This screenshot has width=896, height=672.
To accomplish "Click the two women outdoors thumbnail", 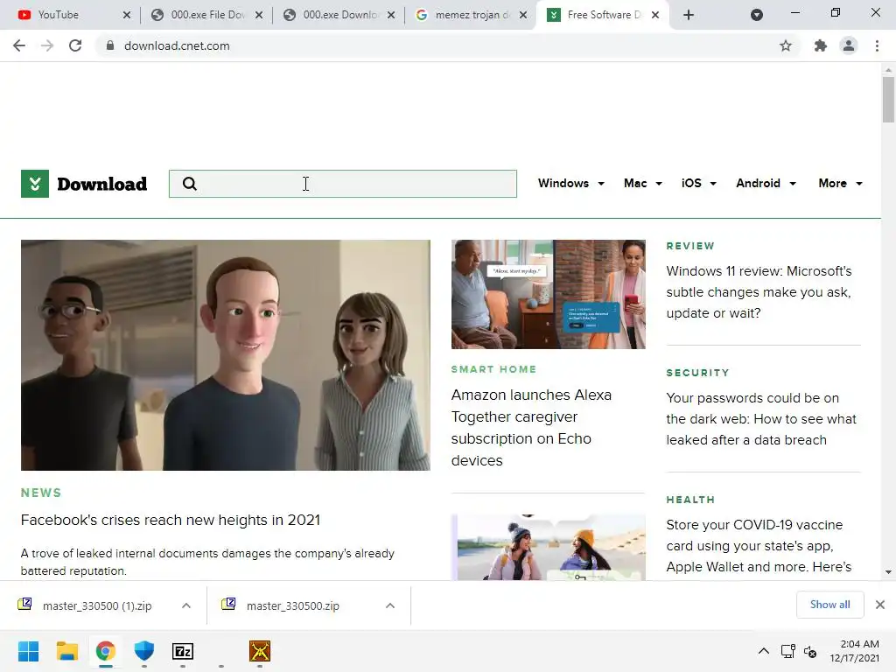I will (x=549, y=547).
